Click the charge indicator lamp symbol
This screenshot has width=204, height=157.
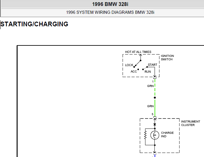(x=155, y=135)
